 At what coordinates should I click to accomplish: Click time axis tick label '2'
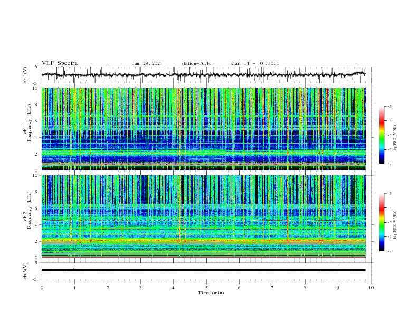[108, 288]
